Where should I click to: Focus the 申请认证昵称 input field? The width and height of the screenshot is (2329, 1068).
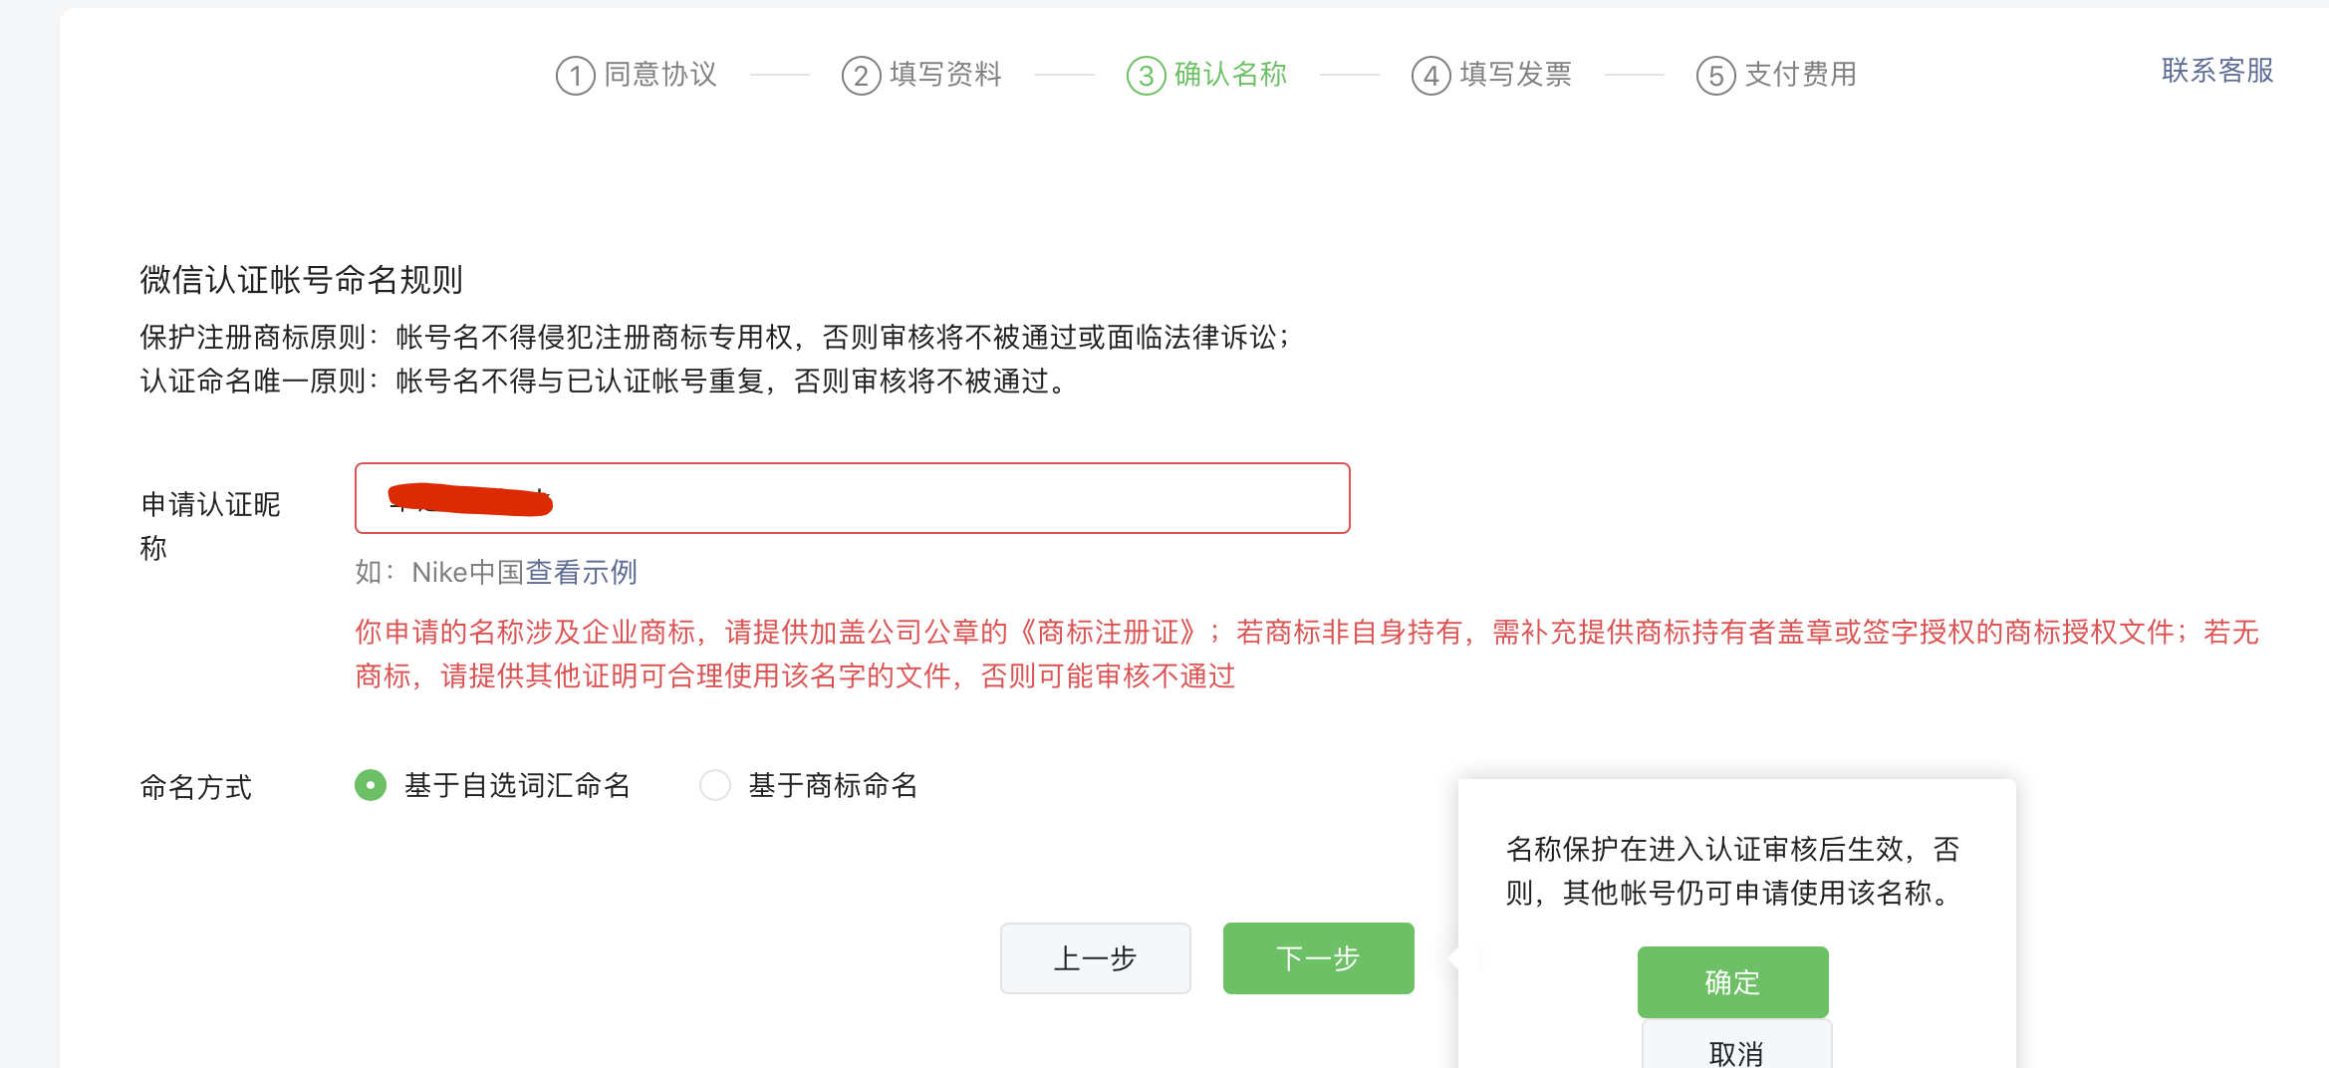[853, 498]
